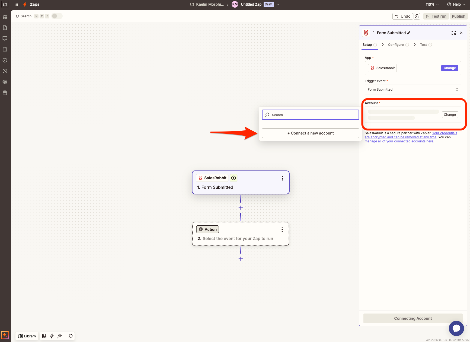Switch to the Test tab

click(x=423, y=44)
